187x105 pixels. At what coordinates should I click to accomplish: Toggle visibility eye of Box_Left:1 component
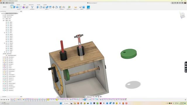click(5, 59)
